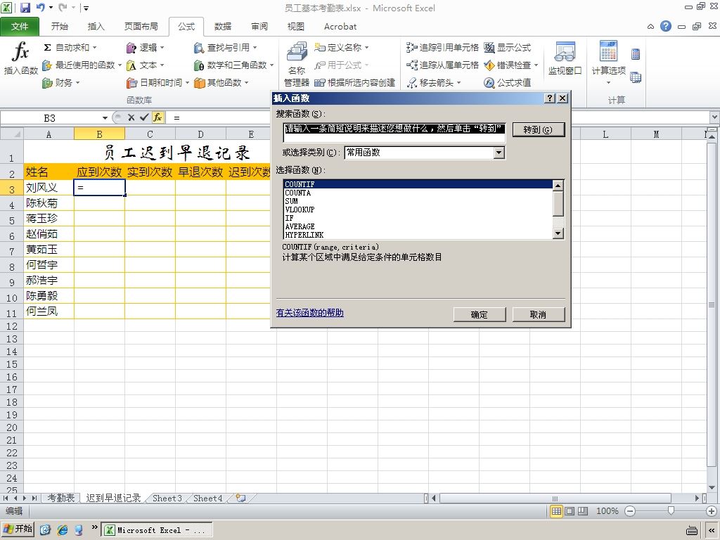This screenshot has width=720, height=540.
Task: Open the Financial (财务) functions menu
Action: point(61,83)
